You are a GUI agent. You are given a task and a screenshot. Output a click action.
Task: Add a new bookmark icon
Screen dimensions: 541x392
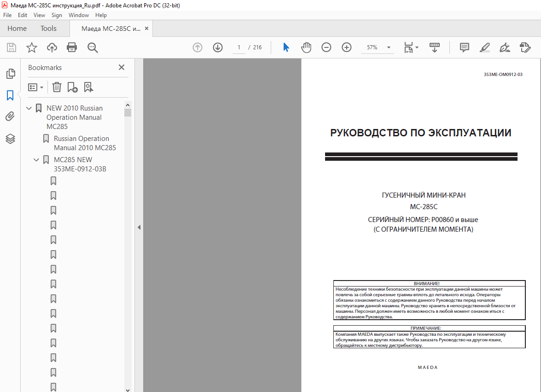[72, 88]
